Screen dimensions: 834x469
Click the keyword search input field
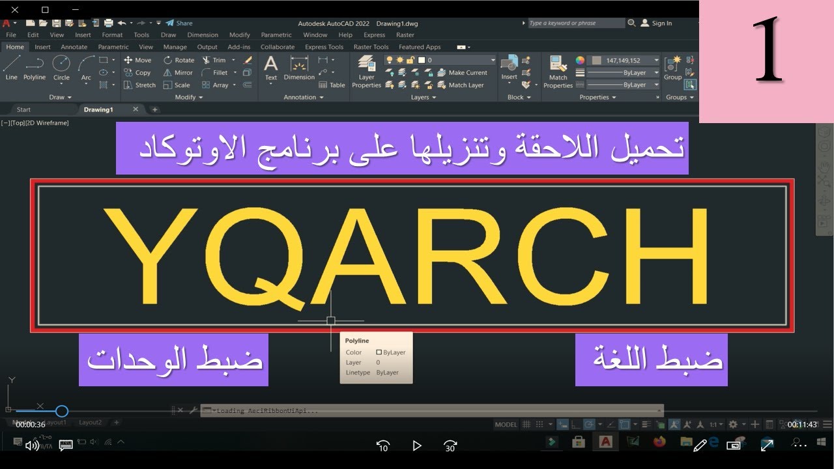pos(576,23)
